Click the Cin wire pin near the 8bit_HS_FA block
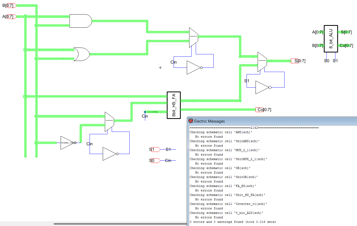The image size is (357, 226). (145, 112)
